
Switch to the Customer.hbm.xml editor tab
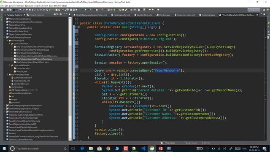[x=185, y=15]
